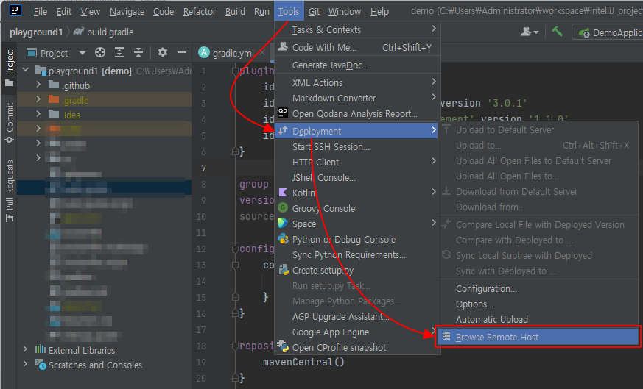Viewport: 643px width, 389px height.
Task: Select Open CProfile snapshot item
Action: click(357, 348)
